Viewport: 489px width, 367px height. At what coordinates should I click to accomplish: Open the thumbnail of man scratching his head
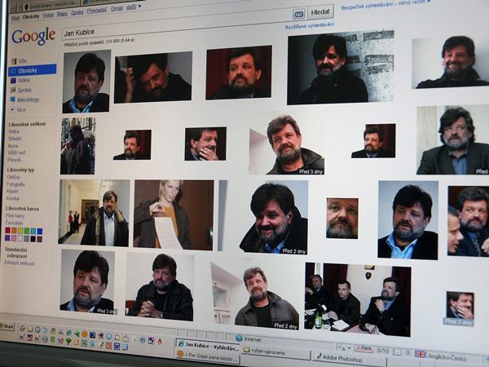(x=153, y=77)
